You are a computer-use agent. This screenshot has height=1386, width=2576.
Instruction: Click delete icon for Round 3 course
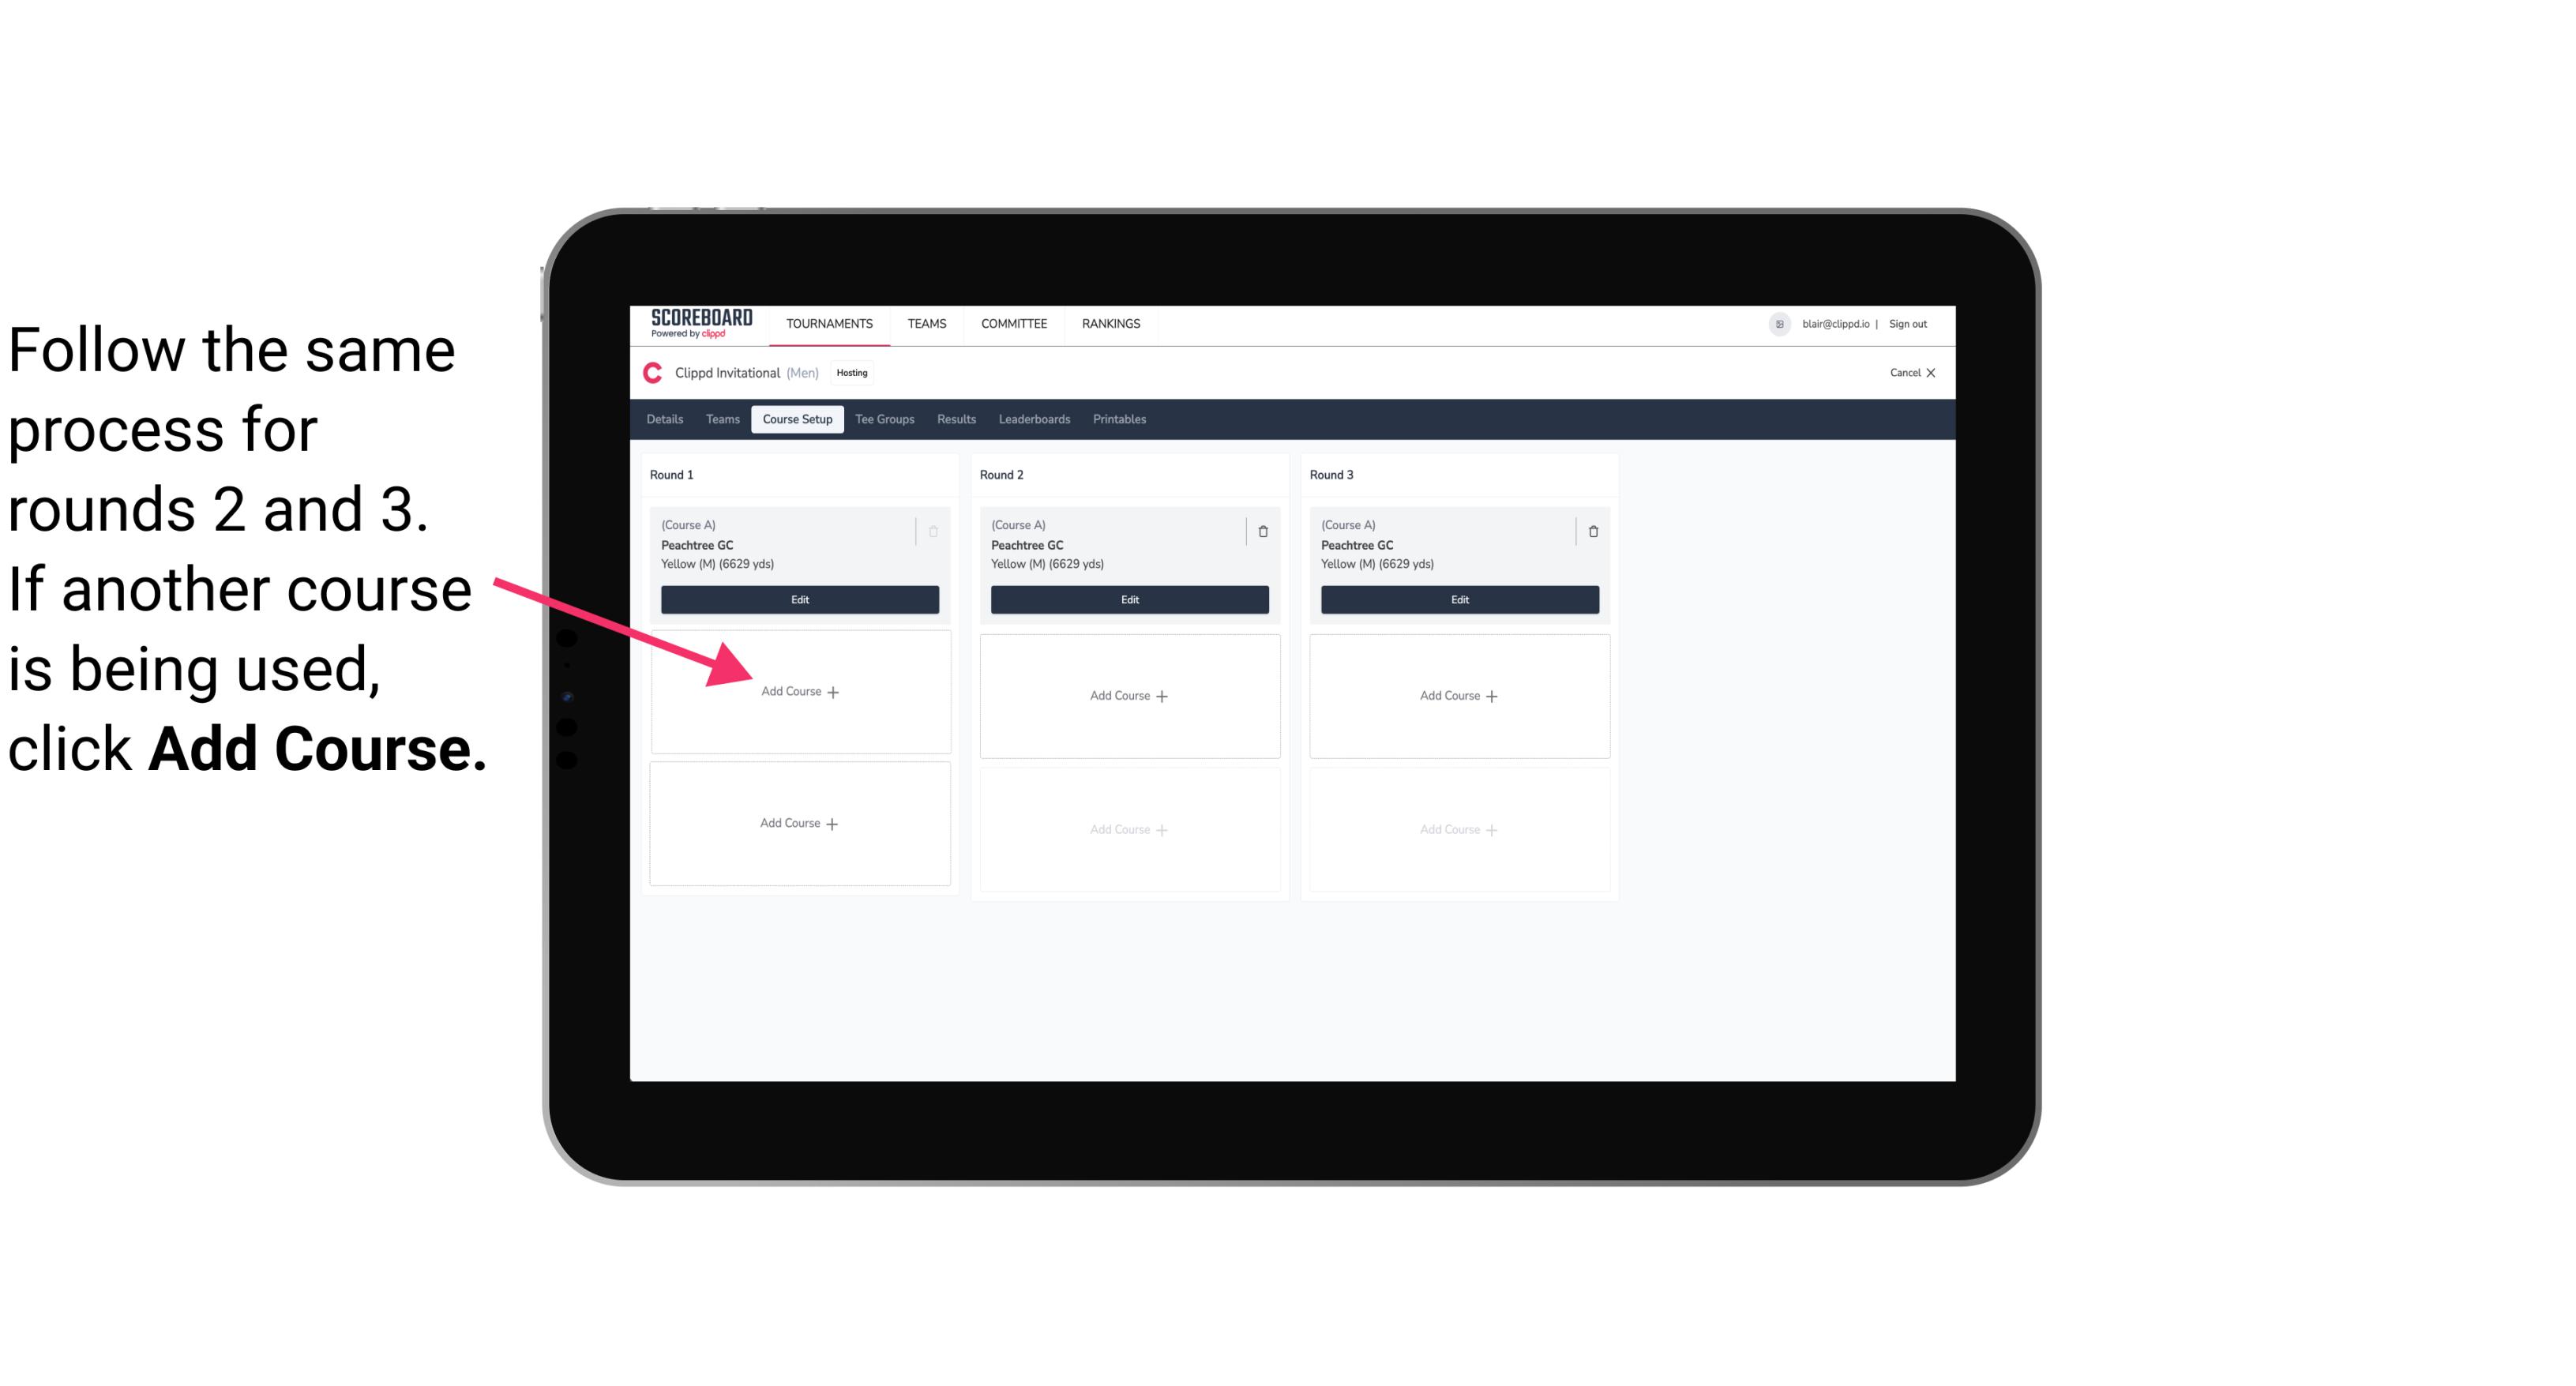click(x=1588, y=531)
